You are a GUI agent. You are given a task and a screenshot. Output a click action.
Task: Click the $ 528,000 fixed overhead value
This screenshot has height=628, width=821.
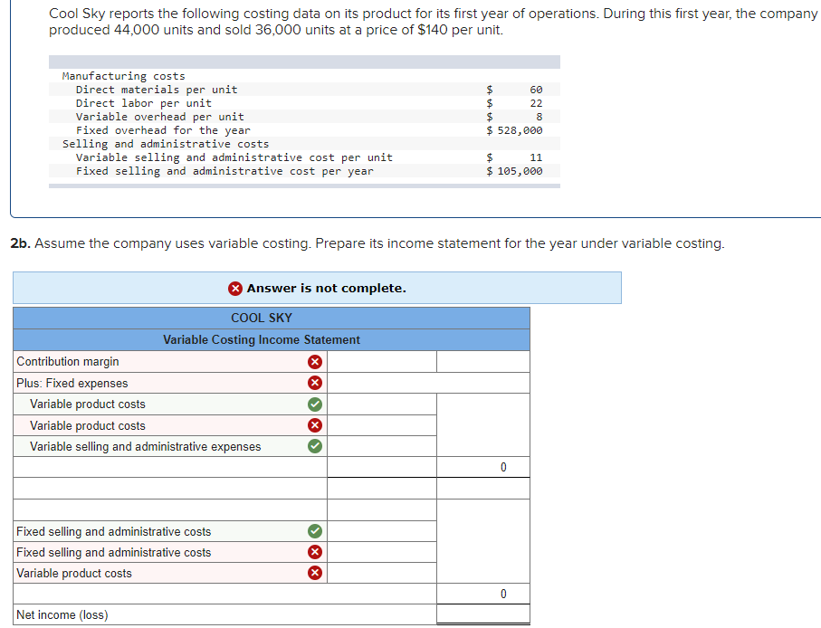click(514, 130)
